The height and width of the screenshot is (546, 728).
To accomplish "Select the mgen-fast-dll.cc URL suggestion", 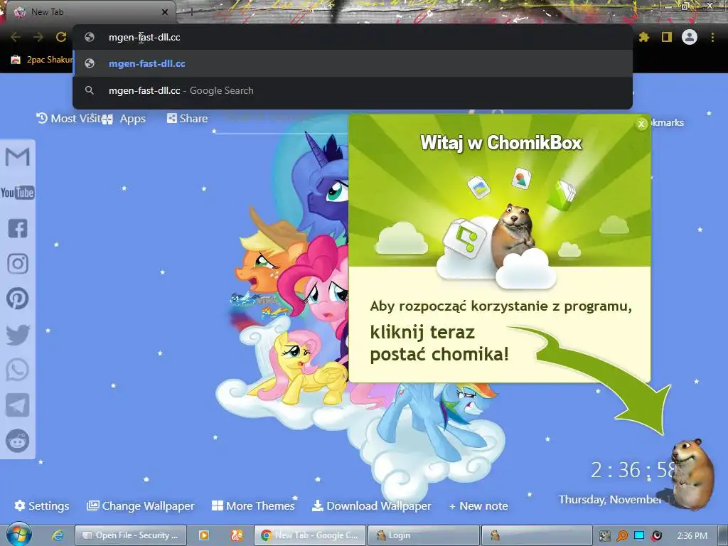I will [353, 63].
